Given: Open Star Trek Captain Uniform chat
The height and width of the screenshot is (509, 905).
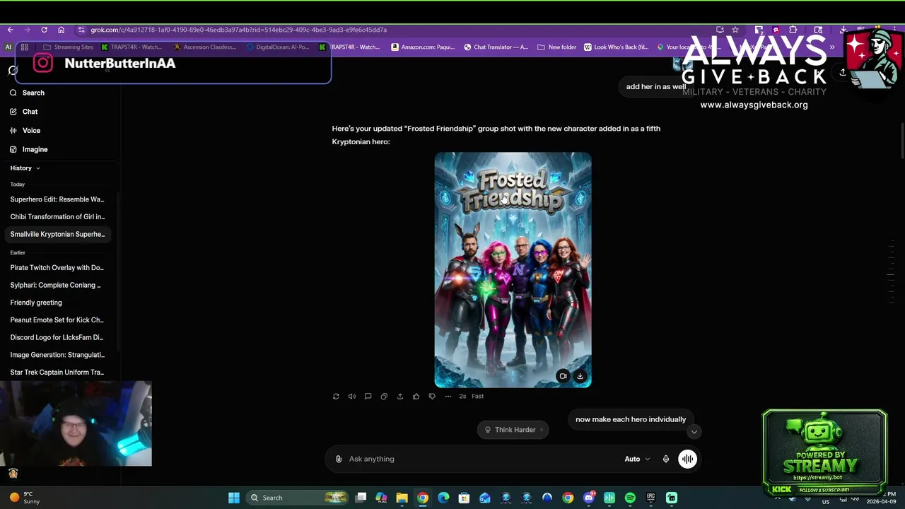Looking at the screenshot, I should tap(57, 373).
